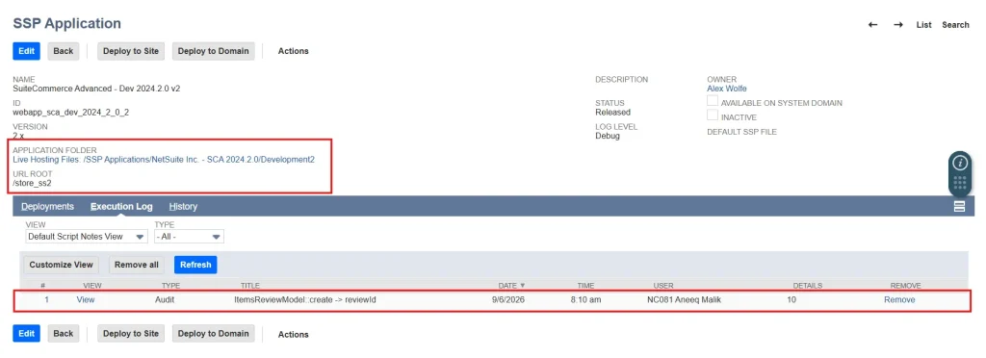The width and height of the screenshot is (986, 358).
Task: Open the View link in log row 1
Action: click(86, 299)
